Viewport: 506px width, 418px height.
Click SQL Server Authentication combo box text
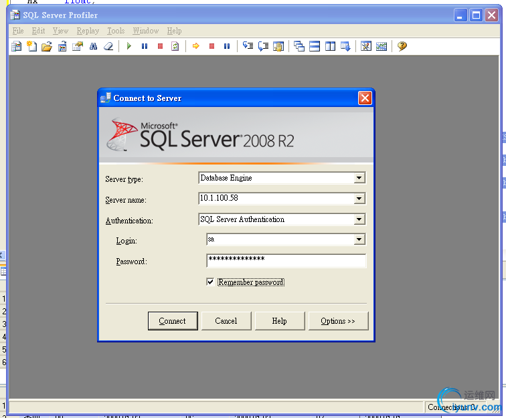242,219
